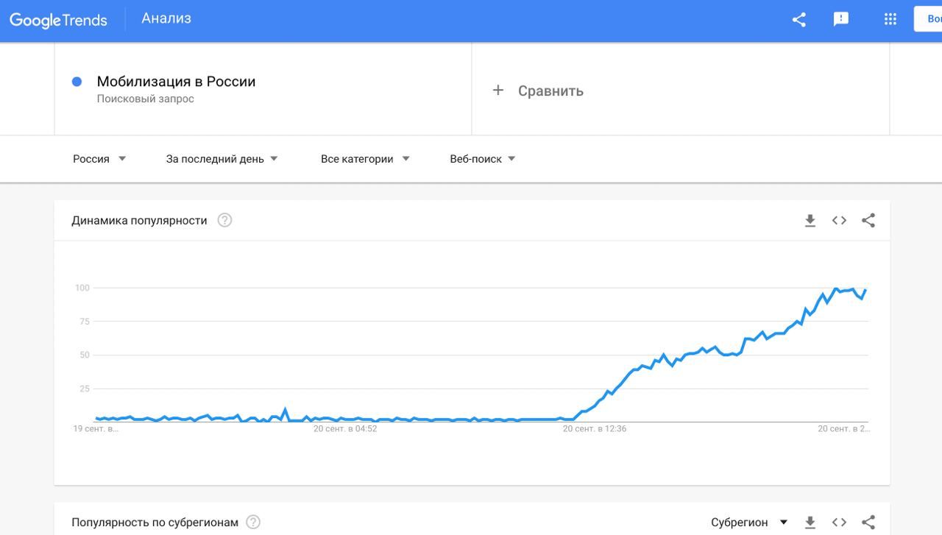
Task: Download subregion popularity data
Action: pyautogui.click(x=810, y=522)
